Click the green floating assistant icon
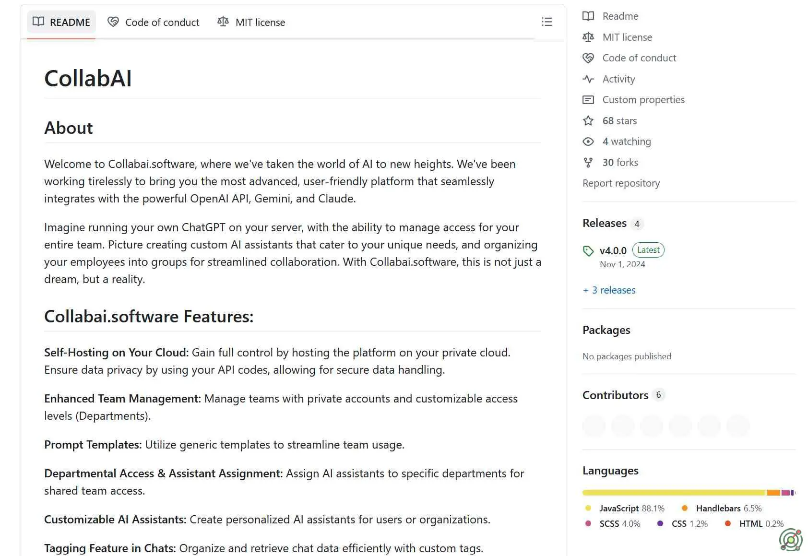The width and height of the screenshot is (808, 556). (x=791, y=540)
